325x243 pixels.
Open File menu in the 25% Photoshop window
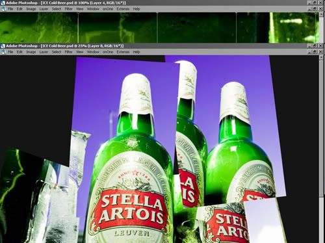[10, 52]
